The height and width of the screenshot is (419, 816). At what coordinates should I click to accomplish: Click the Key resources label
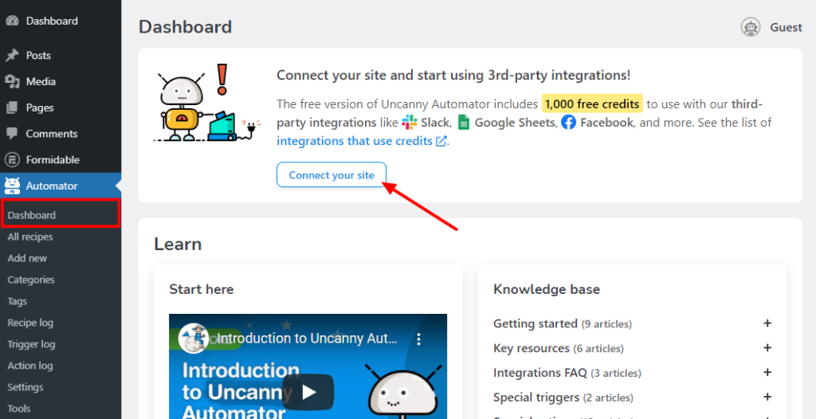(532, 347)
